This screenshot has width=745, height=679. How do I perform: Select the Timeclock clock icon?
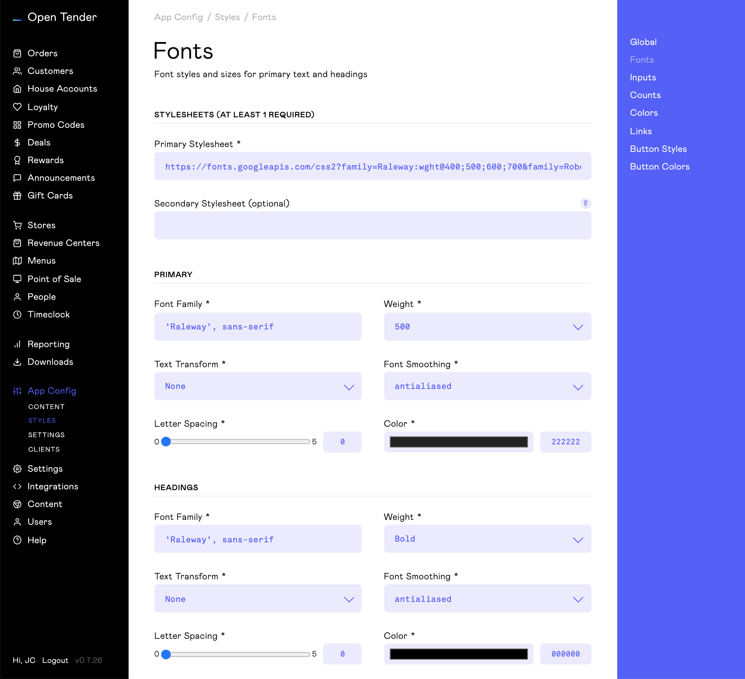[17, 315]
